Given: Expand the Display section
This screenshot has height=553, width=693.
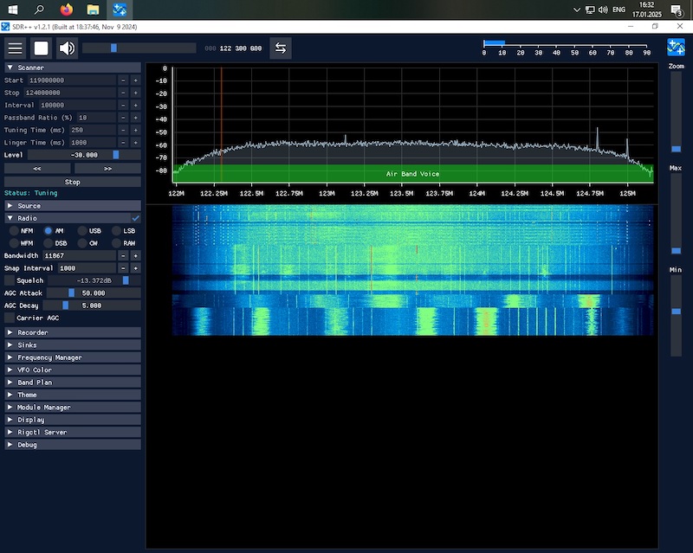Looking at the screenshot, I should click(x=73, y=420).
